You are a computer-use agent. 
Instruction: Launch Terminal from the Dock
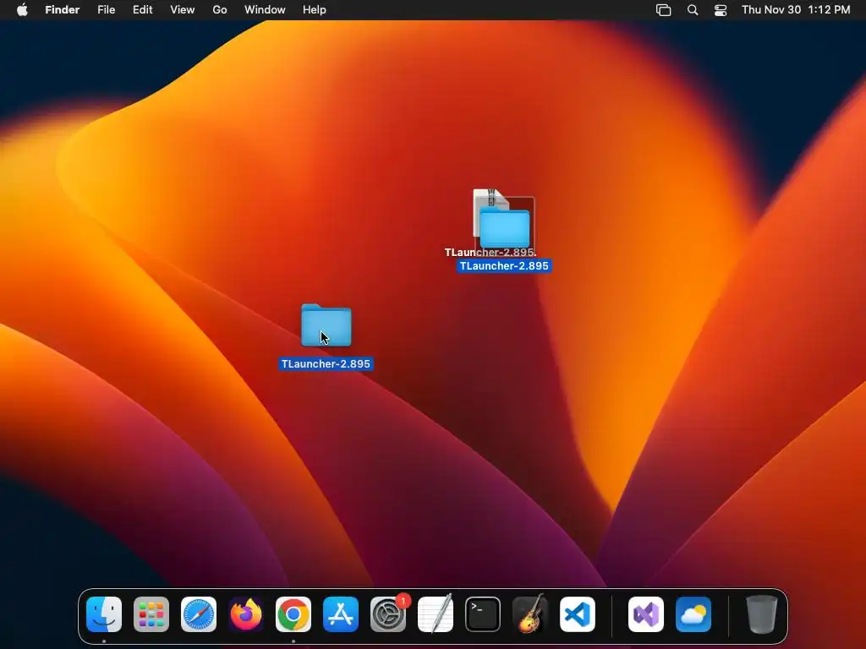pos(483,614)
